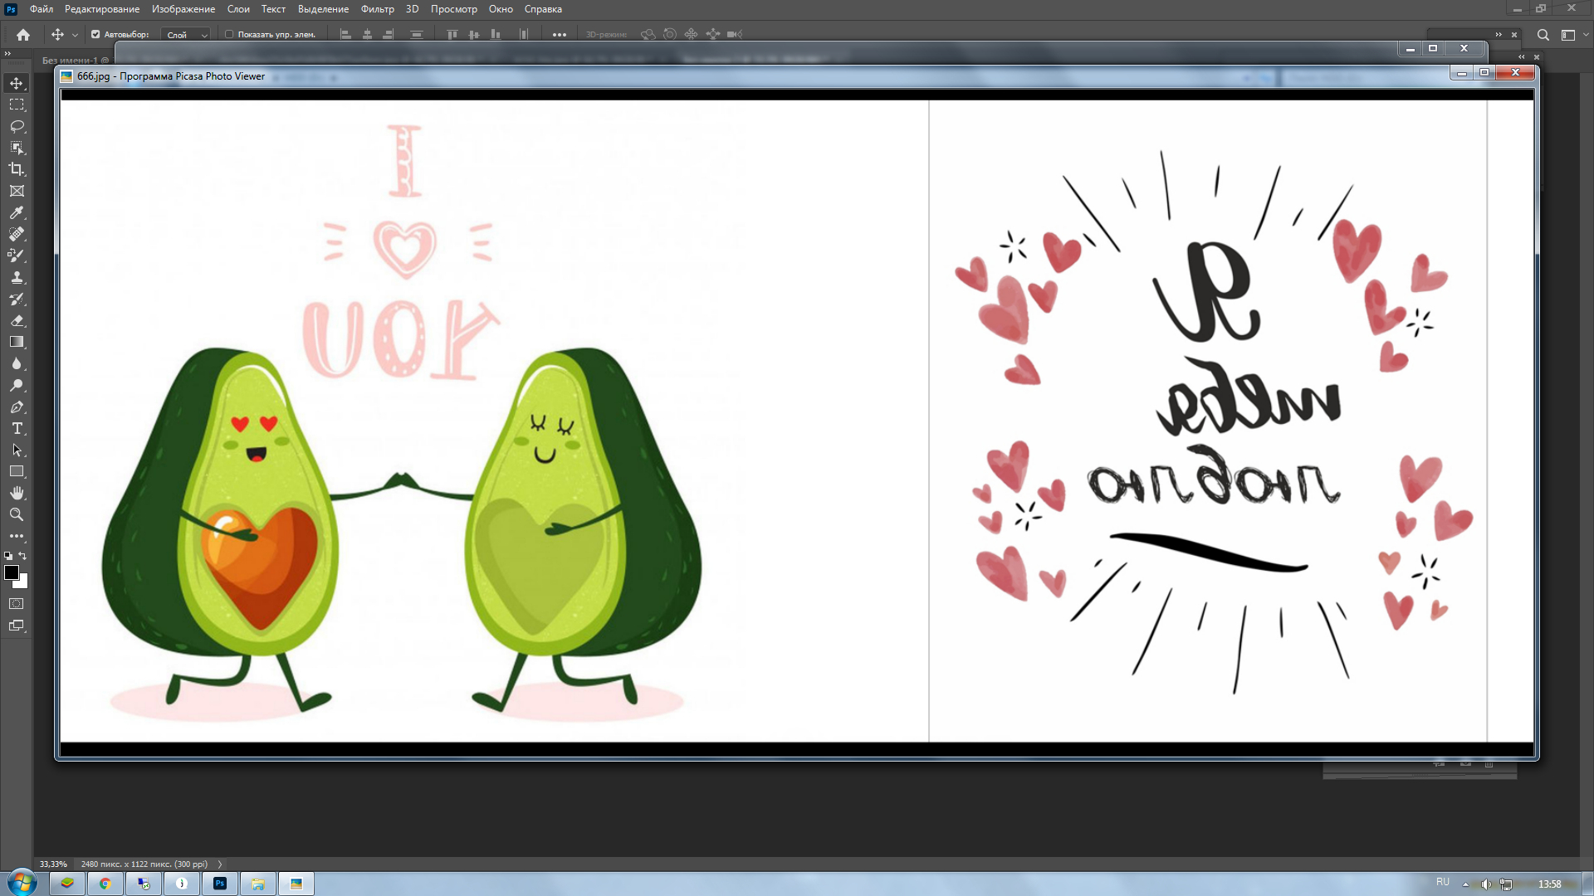This screenshot has width=1594, height=896.
Task: Select the History Brush tool
Action: [17, 299]
